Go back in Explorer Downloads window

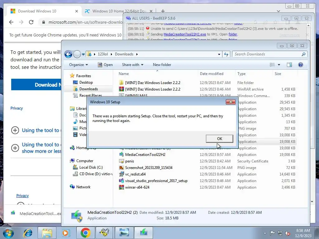point(68,54)
